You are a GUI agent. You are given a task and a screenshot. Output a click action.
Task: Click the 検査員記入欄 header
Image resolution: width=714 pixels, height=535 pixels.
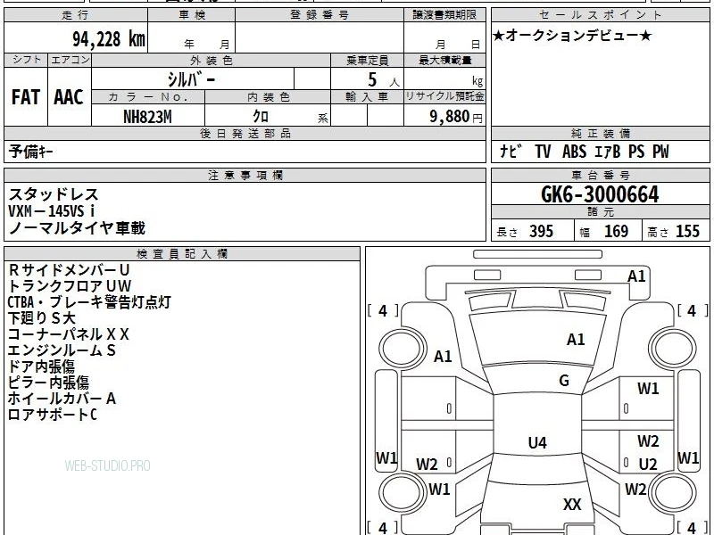pyautogui.click(x=182, y=254)
